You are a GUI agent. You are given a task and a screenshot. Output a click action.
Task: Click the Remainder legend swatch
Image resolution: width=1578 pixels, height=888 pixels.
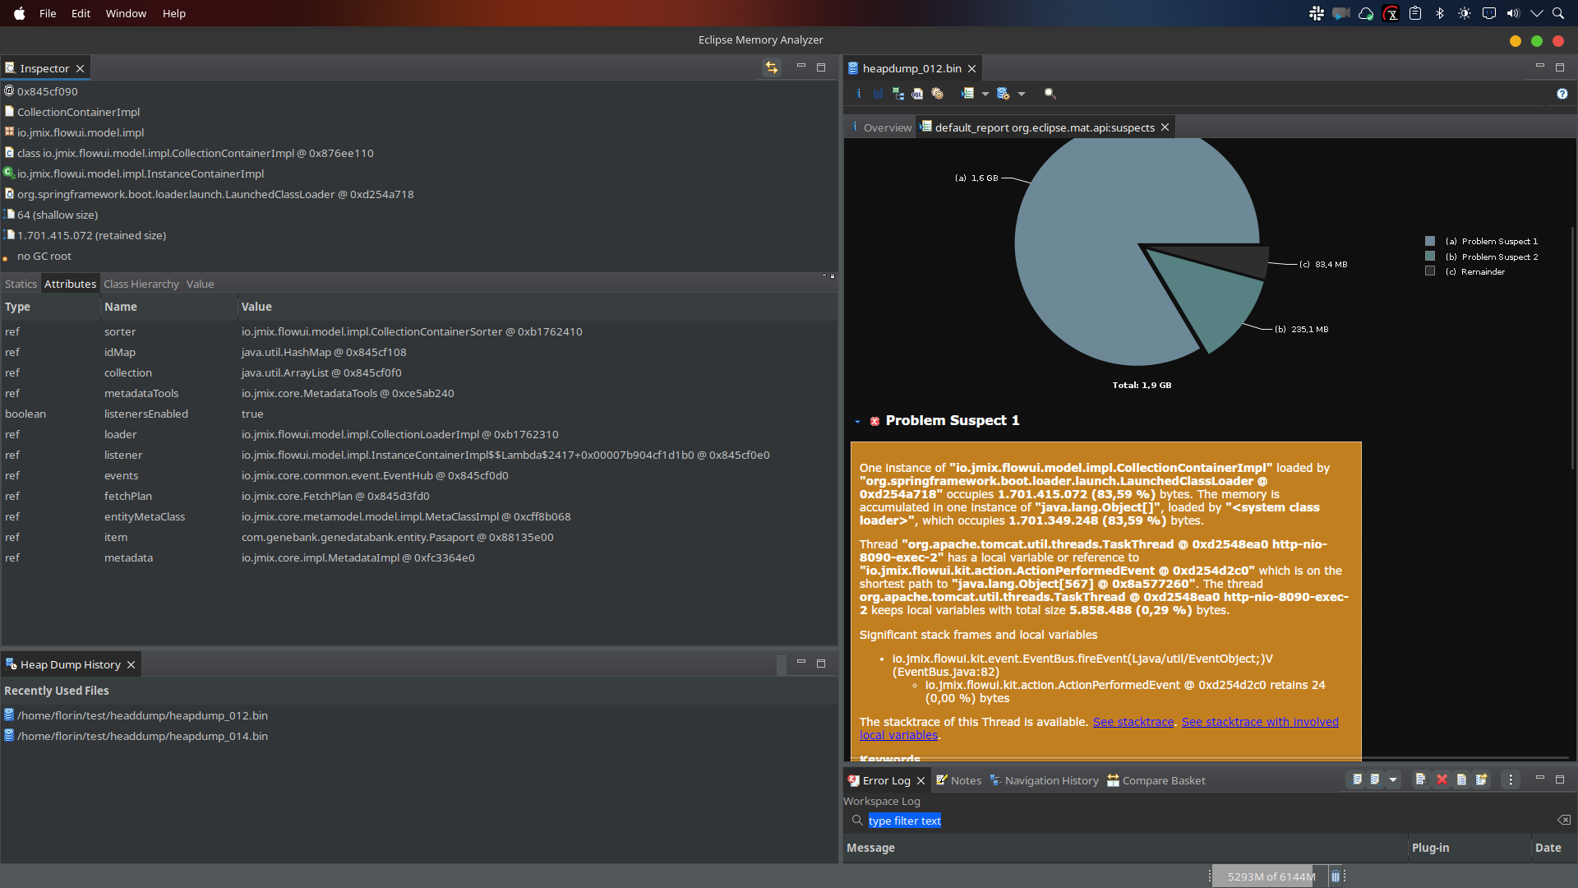[x=1429, y=271]
